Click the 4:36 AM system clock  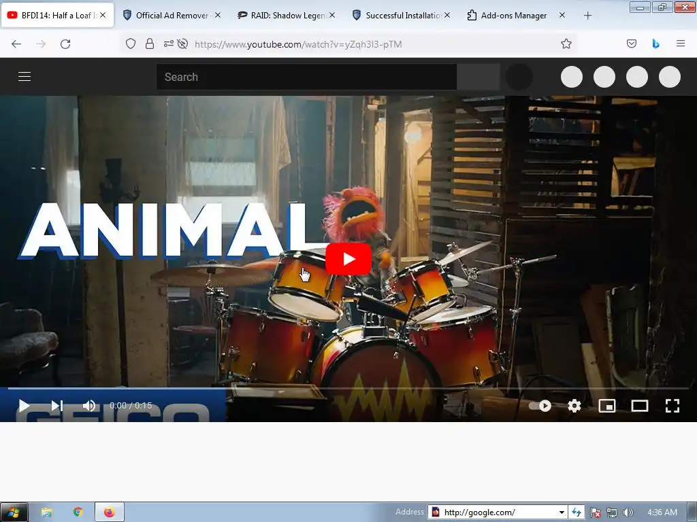662,512
